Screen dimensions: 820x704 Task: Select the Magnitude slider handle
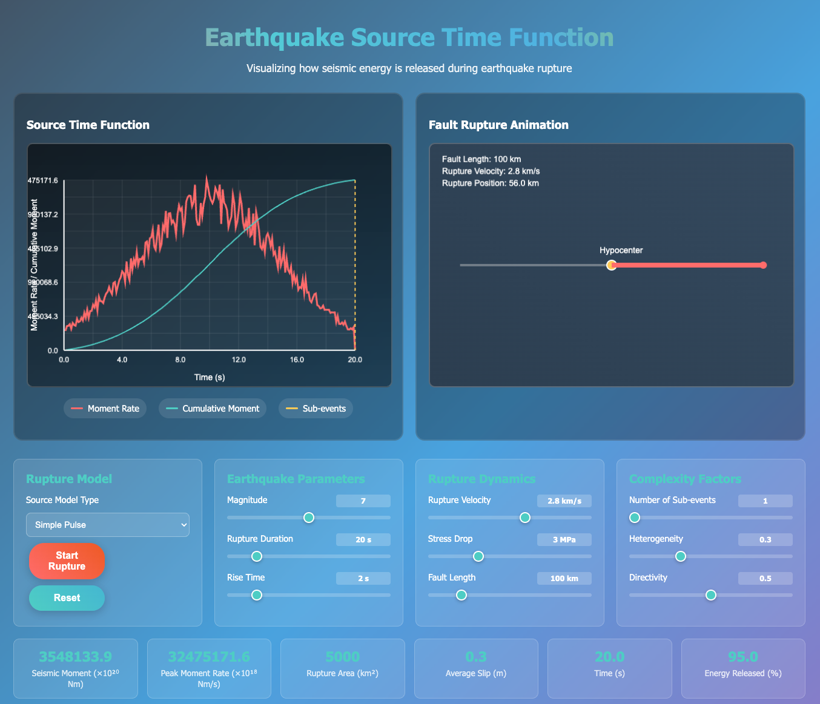[x=309, y=518]
